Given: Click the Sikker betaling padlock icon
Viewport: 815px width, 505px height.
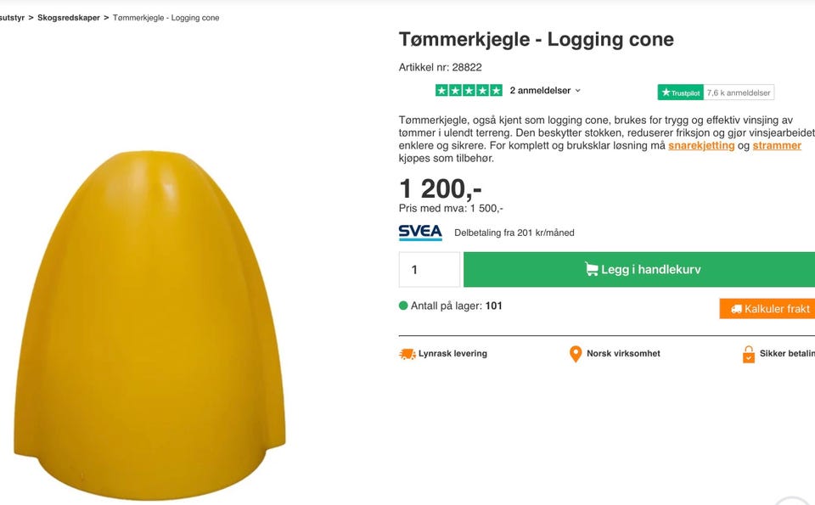Looking at the screenshot, I should point(749,354).
